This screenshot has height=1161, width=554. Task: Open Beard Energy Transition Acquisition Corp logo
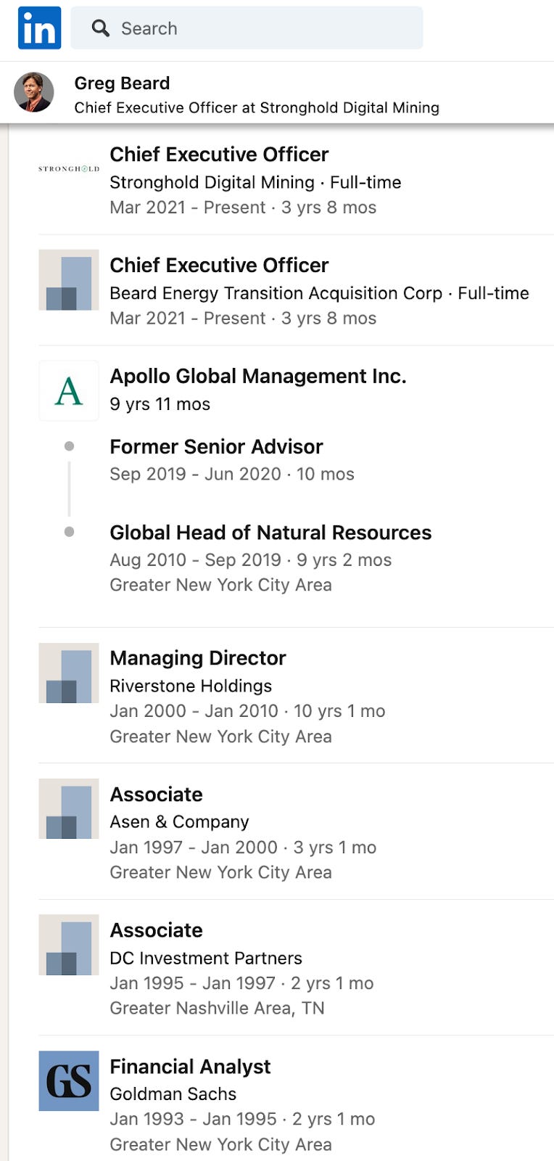point(69,280)
